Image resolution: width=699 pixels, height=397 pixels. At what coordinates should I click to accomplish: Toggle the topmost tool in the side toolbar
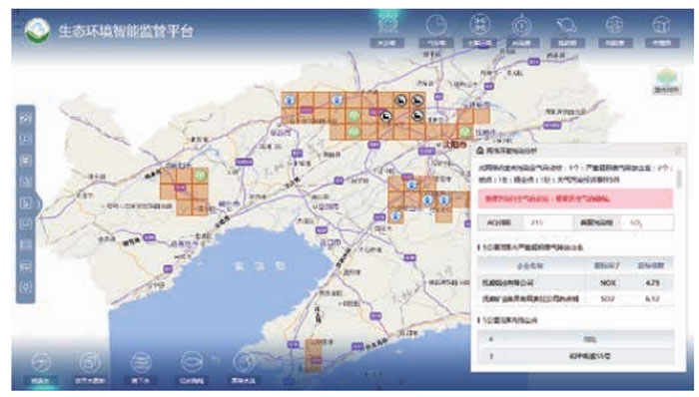[26, 118]
